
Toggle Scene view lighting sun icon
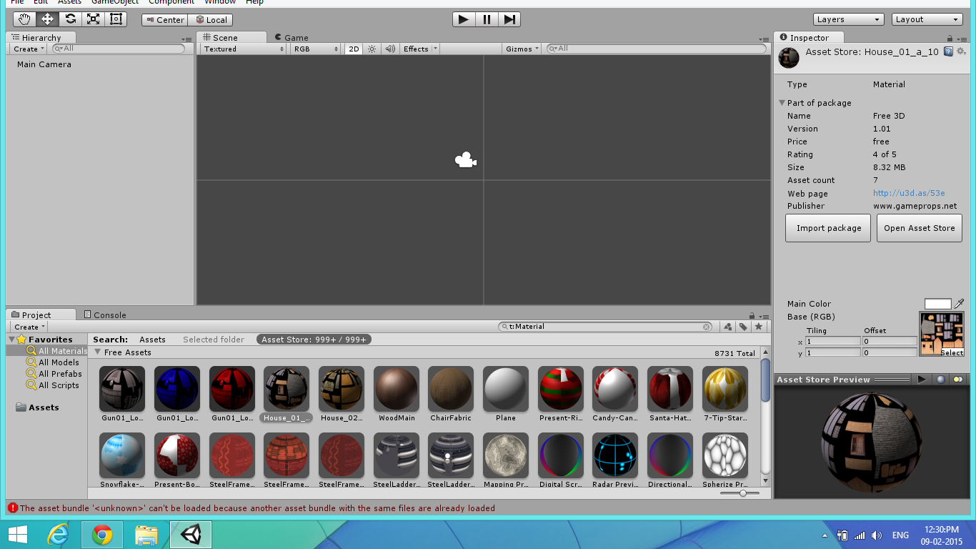tap(372, 49)
